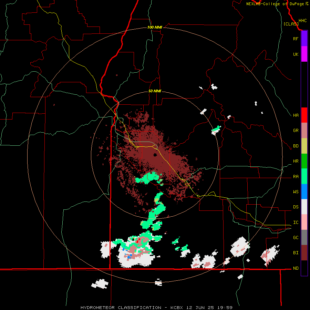Click the GC legend label
This screenshot has width=310, height=310.
pyautogui.click(x=296, y=238)
